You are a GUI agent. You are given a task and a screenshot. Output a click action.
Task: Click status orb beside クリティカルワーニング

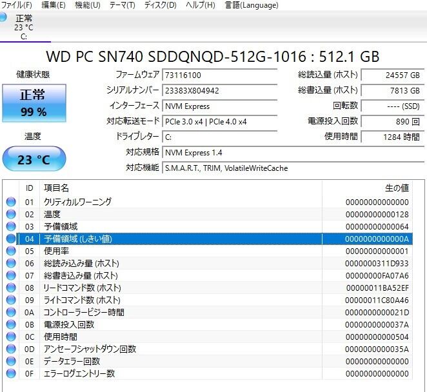coord(11,202)
